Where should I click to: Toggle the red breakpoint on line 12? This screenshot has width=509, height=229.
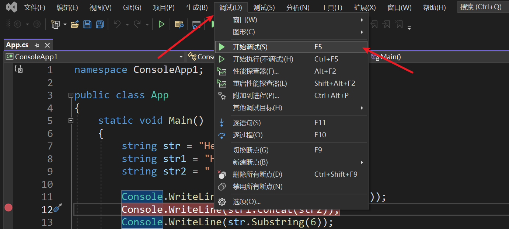(8, 208)
